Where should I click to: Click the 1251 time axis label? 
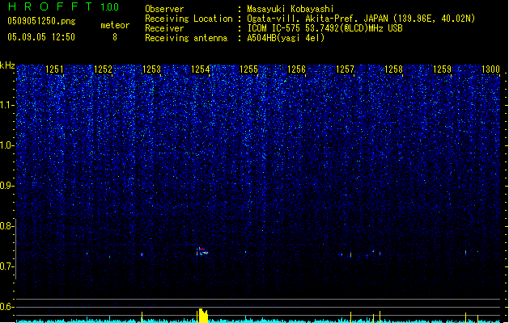coord(54,69)
